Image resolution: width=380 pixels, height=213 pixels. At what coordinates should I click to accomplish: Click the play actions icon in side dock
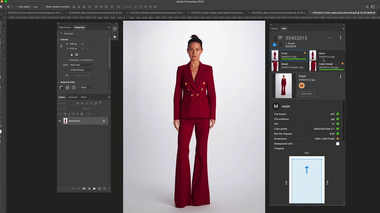point(115,37)
